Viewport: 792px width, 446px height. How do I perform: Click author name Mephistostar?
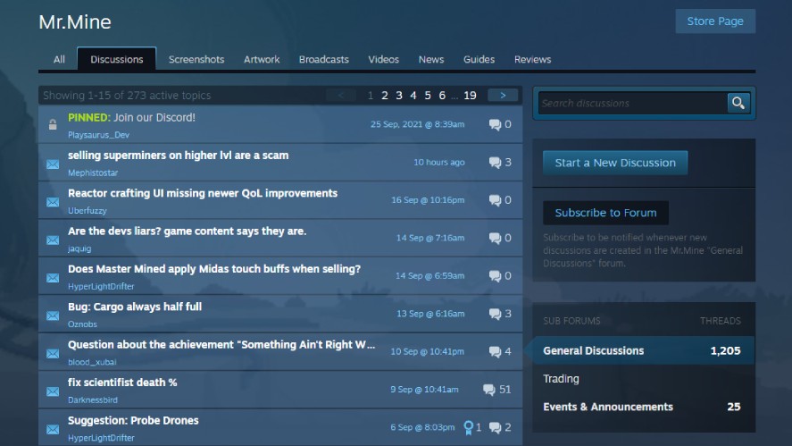coord(93,173)
